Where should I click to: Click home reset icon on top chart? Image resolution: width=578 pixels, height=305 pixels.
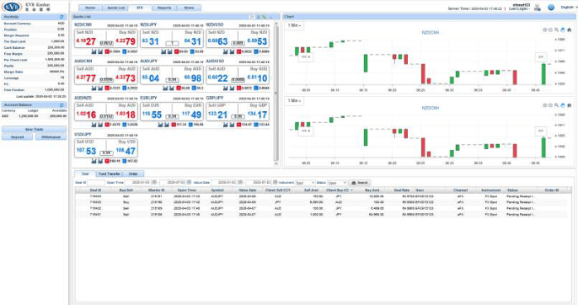[x=570, y=29]
